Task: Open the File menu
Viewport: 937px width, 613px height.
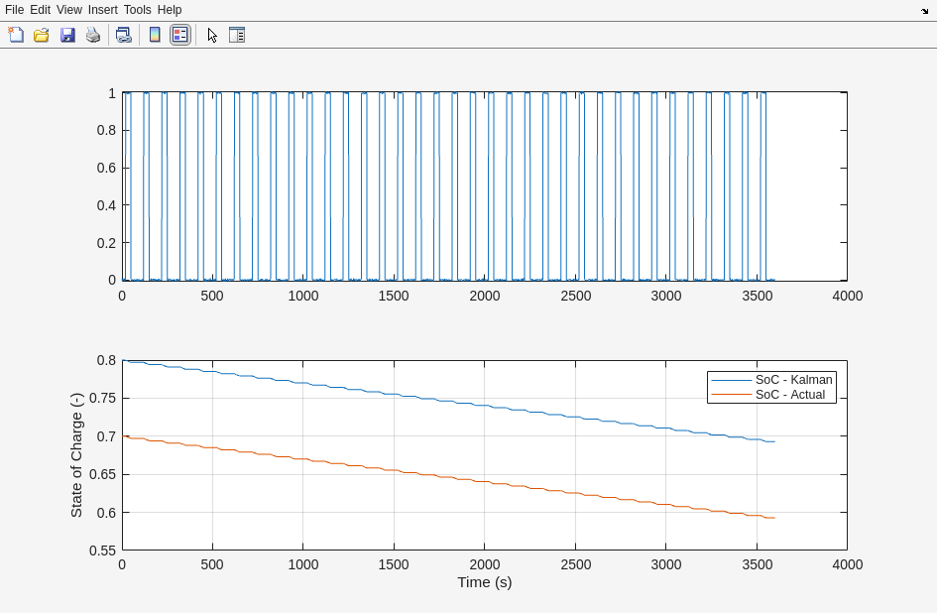Action: click(14, 10)
